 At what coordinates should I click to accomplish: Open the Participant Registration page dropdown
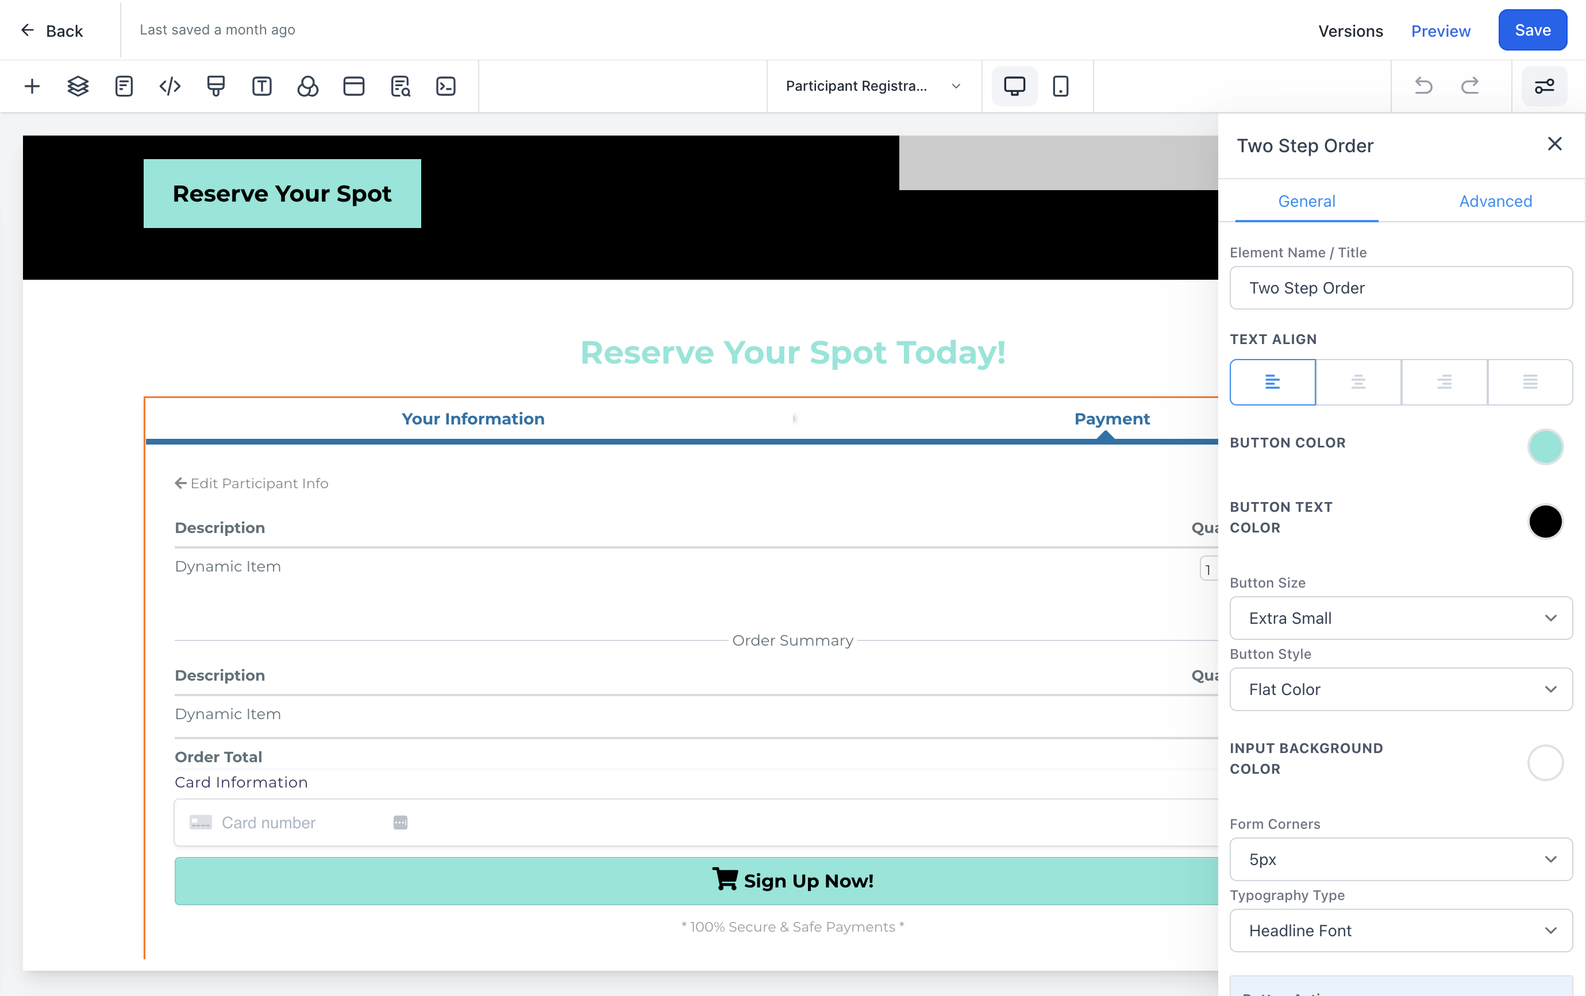tap(873, 86)
